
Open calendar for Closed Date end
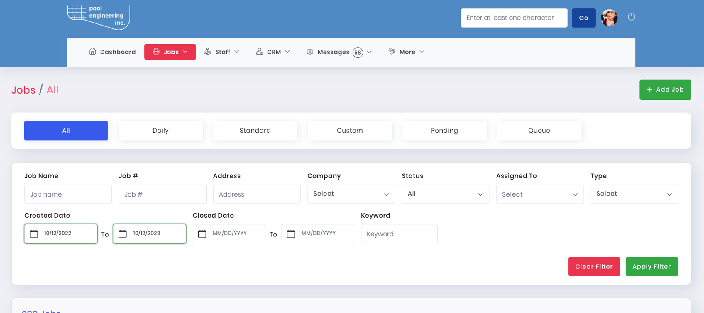pyautogui.click(x=291, y=234)
